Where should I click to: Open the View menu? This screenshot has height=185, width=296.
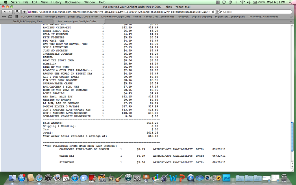pyautogui.click(x=44, y=2)
